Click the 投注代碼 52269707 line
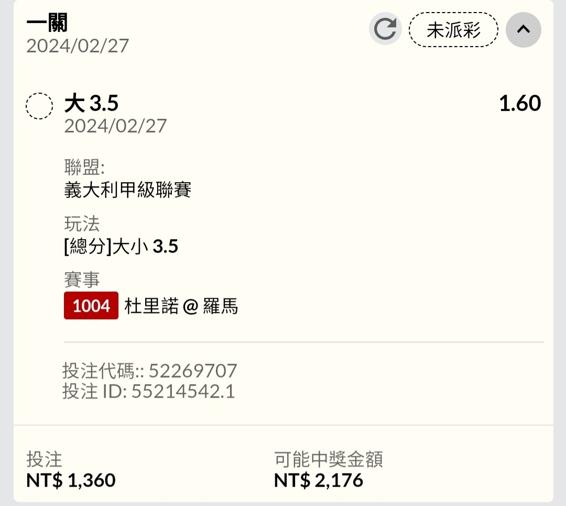Viewport: 566px width, 506px height. coord(150,371)
